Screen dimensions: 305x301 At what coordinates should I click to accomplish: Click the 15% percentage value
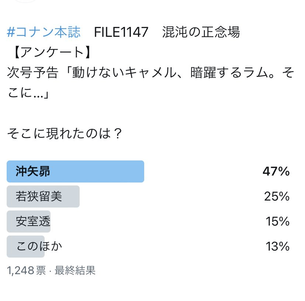pos(278,222)
